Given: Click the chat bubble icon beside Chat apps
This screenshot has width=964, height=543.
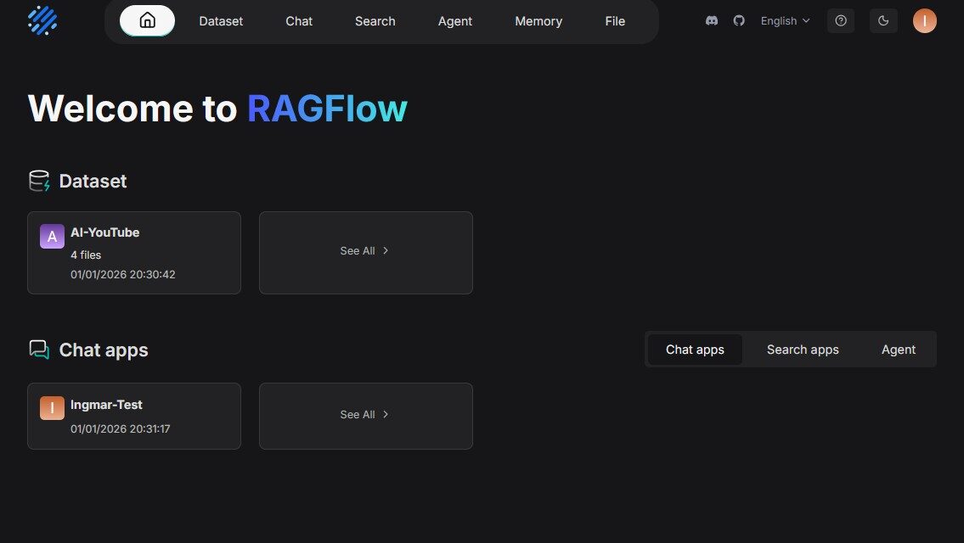Looking at the screenshot, I should click(38, 349).
